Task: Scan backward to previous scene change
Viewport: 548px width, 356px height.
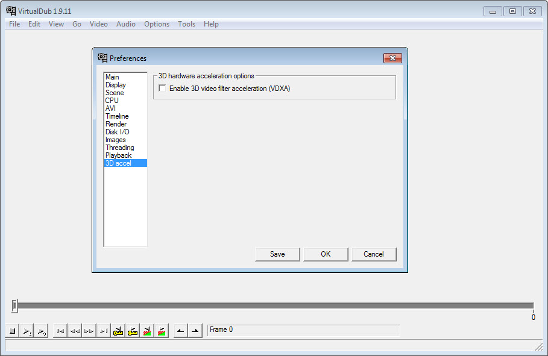Action: coord(147,331)
